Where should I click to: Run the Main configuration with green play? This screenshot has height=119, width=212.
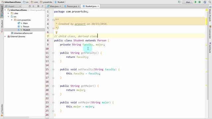[195, 2]
